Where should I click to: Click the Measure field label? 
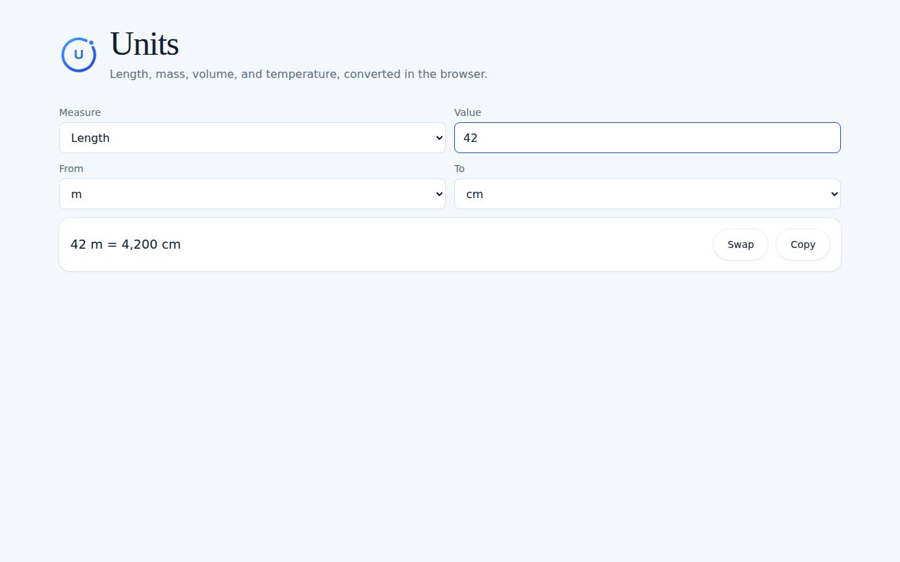pos(80,112)
